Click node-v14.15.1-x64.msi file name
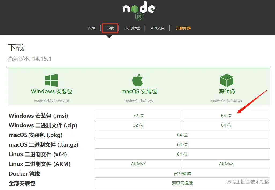275x190 pixels. click(51, 100)
